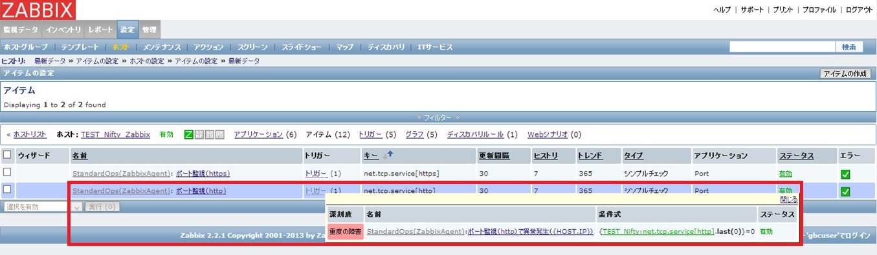
Task: Open the プロファイル link
Action: pyautogui.click(x=819, y=10)
